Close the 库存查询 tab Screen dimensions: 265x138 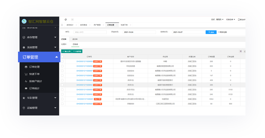point(90,25)
